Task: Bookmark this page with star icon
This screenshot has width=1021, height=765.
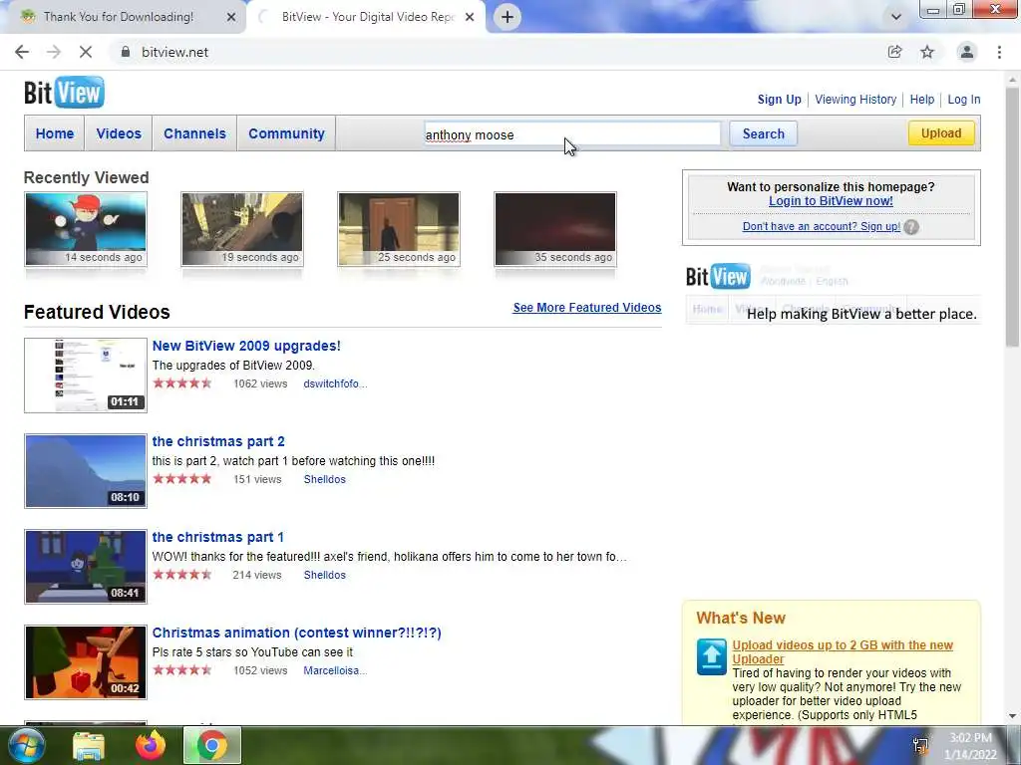Action: (x=927, y=52)
